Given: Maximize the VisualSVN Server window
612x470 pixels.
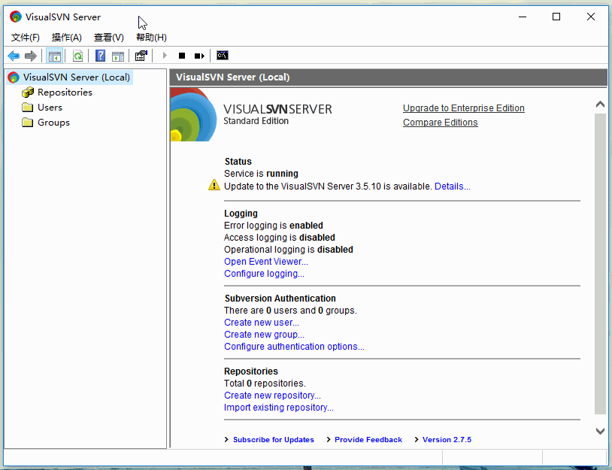Looking at the screenshot, I should (556, 17).
